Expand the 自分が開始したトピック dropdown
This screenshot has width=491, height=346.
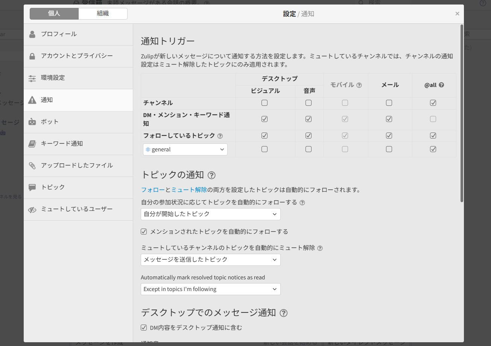click(x=210, y=214)
